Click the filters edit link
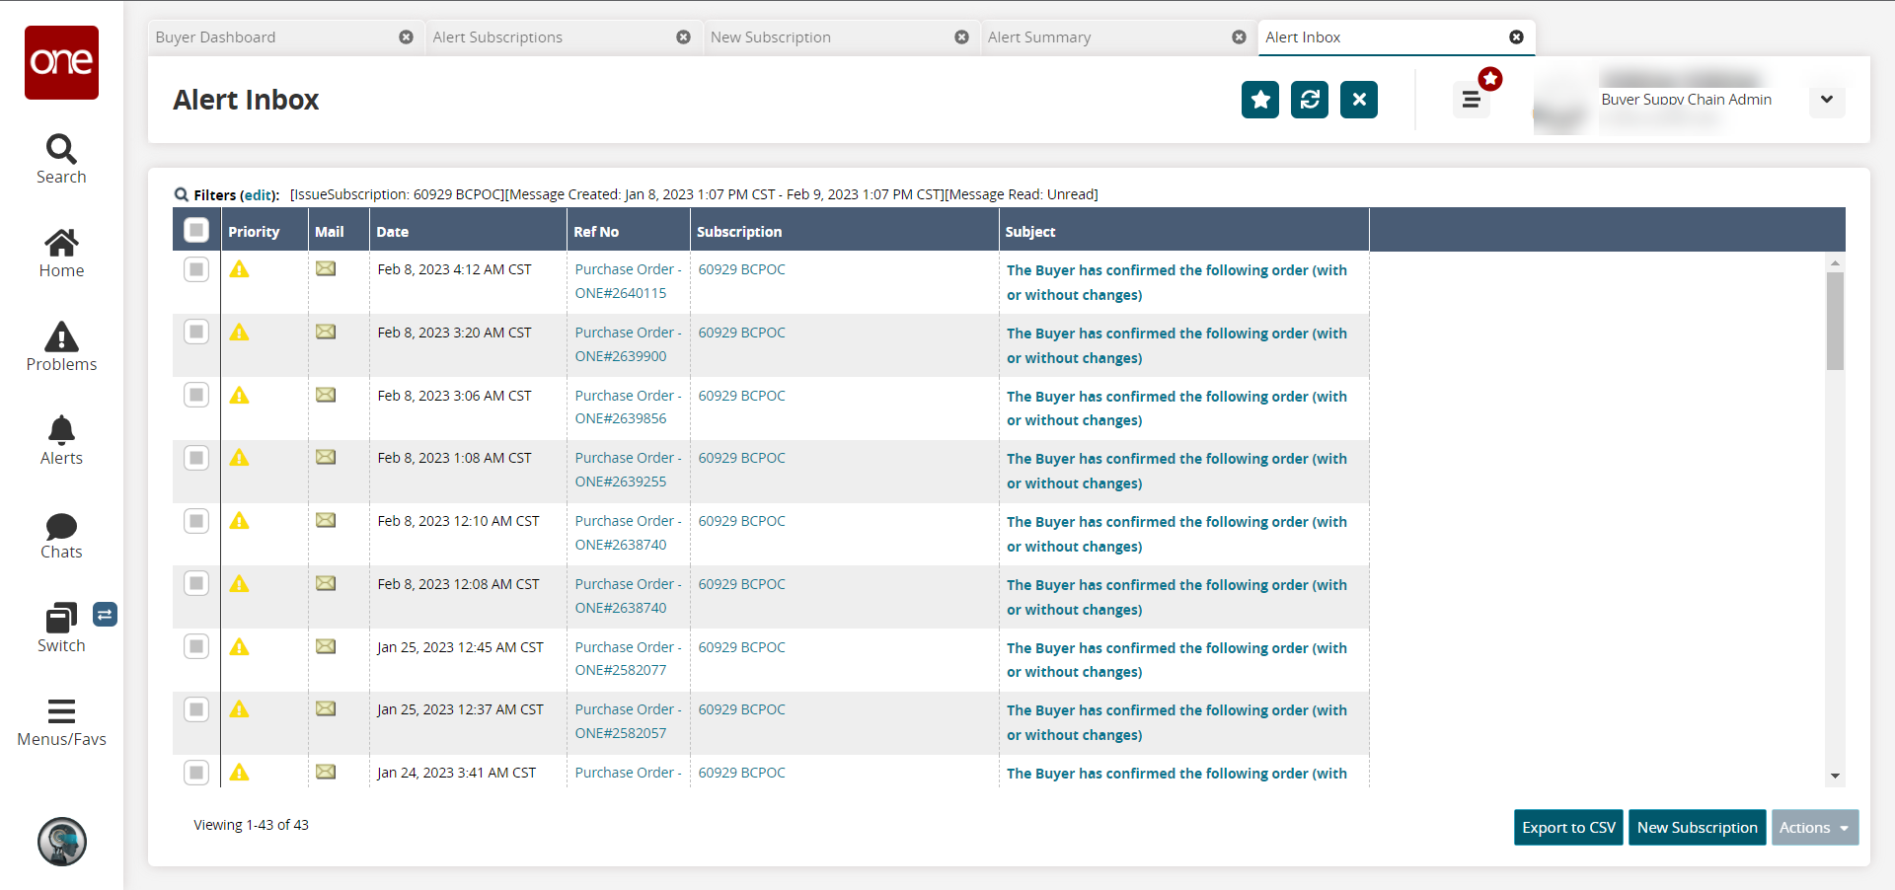This screenshot has height=890, width=1895. 259,195
